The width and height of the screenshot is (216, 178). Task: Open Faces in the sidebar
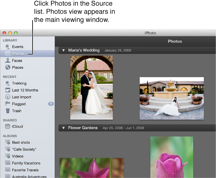pyautogui.click(x=28, y=61)
